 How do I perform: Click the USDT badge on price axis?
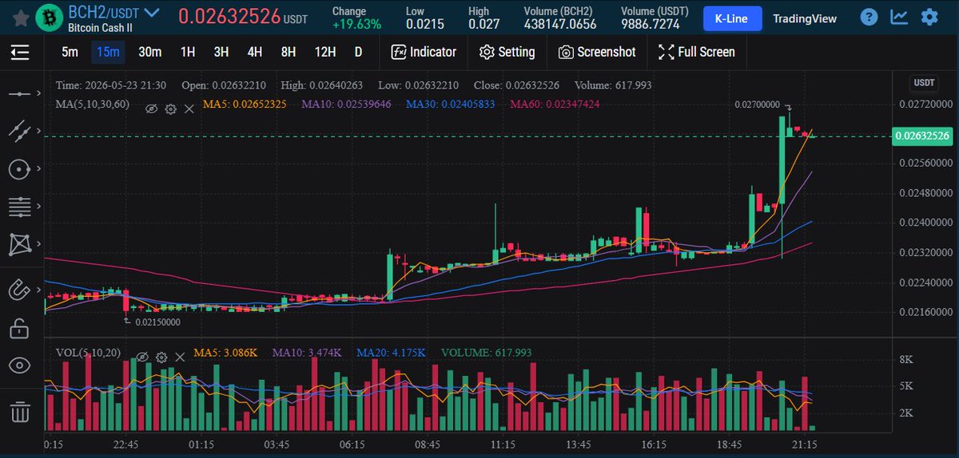pos(925,83)
